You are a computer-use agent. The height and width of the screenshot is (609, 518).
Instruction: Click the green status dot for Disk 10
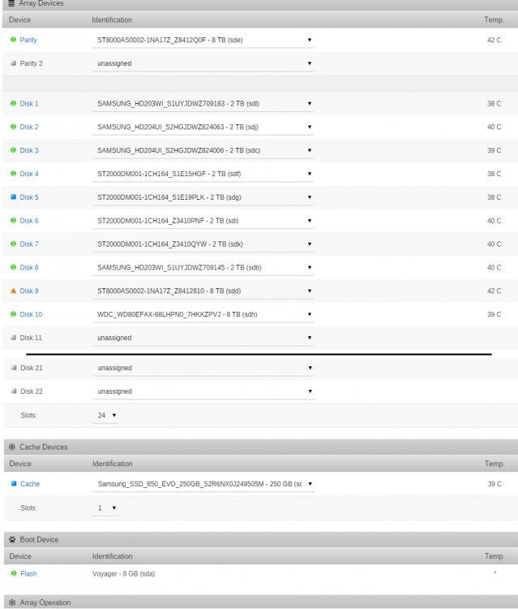pos(13,313)
